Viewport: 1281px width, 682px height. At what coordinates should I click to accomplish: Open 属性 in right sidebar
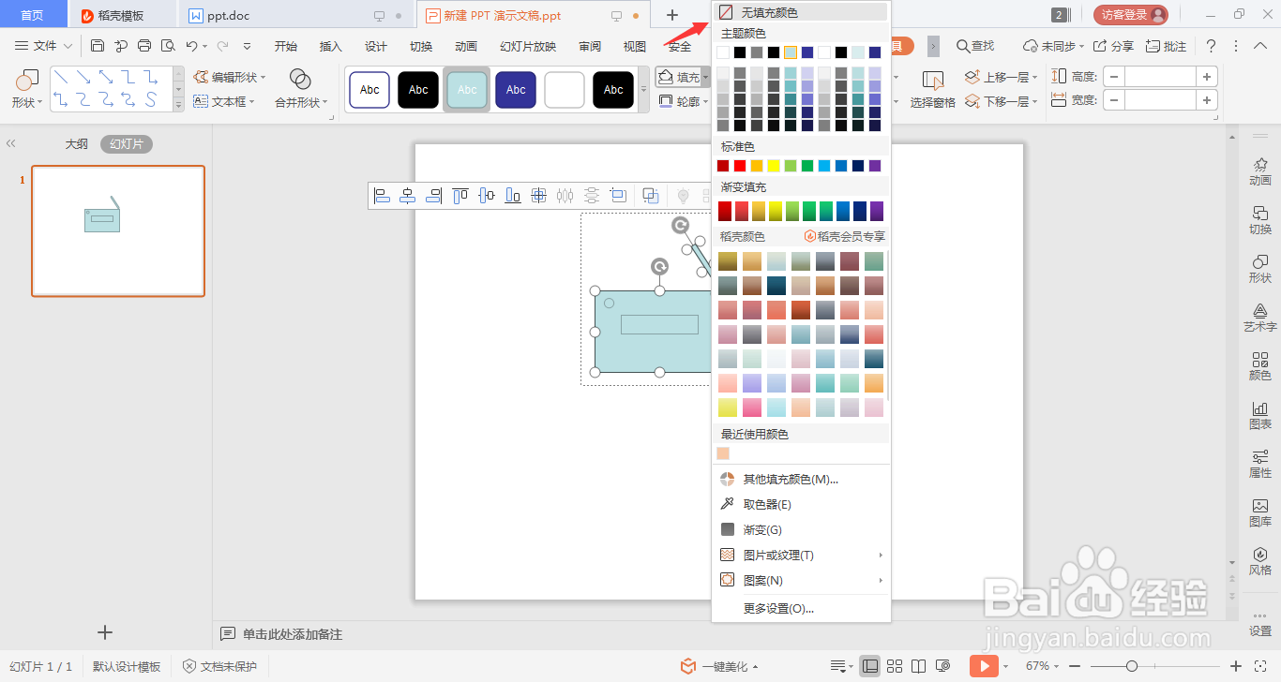click(1260, 463)
